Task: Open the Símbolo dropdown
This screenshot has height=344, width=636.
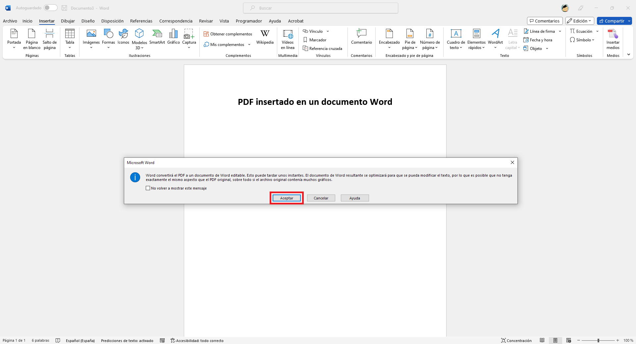Action: 582,40
